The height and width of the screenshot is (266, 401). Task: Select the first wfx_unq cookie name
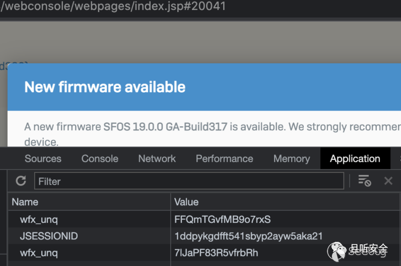click(39, 219)
